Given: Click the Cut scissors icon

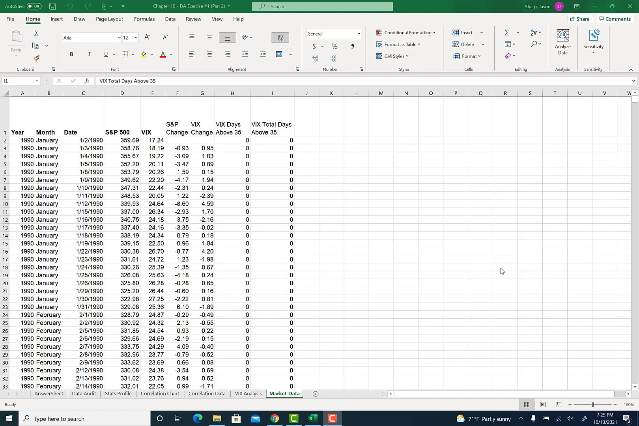Looking at the screenshot, I should (x=36, y=34).
